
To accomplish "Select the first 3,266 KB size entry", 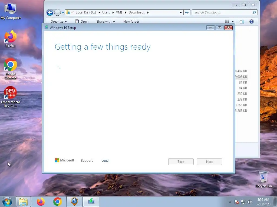I will click(241, 105).
